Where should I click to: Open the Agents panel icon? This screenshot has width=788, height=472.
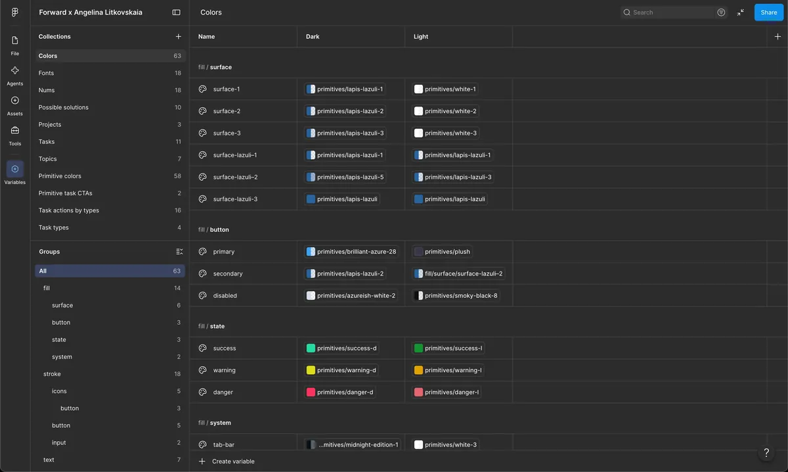pos(14,70)
